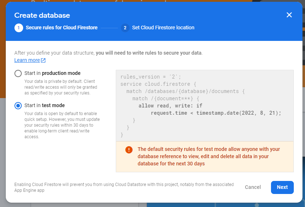Click the match /{document=**} line

[x=166, y=98]
